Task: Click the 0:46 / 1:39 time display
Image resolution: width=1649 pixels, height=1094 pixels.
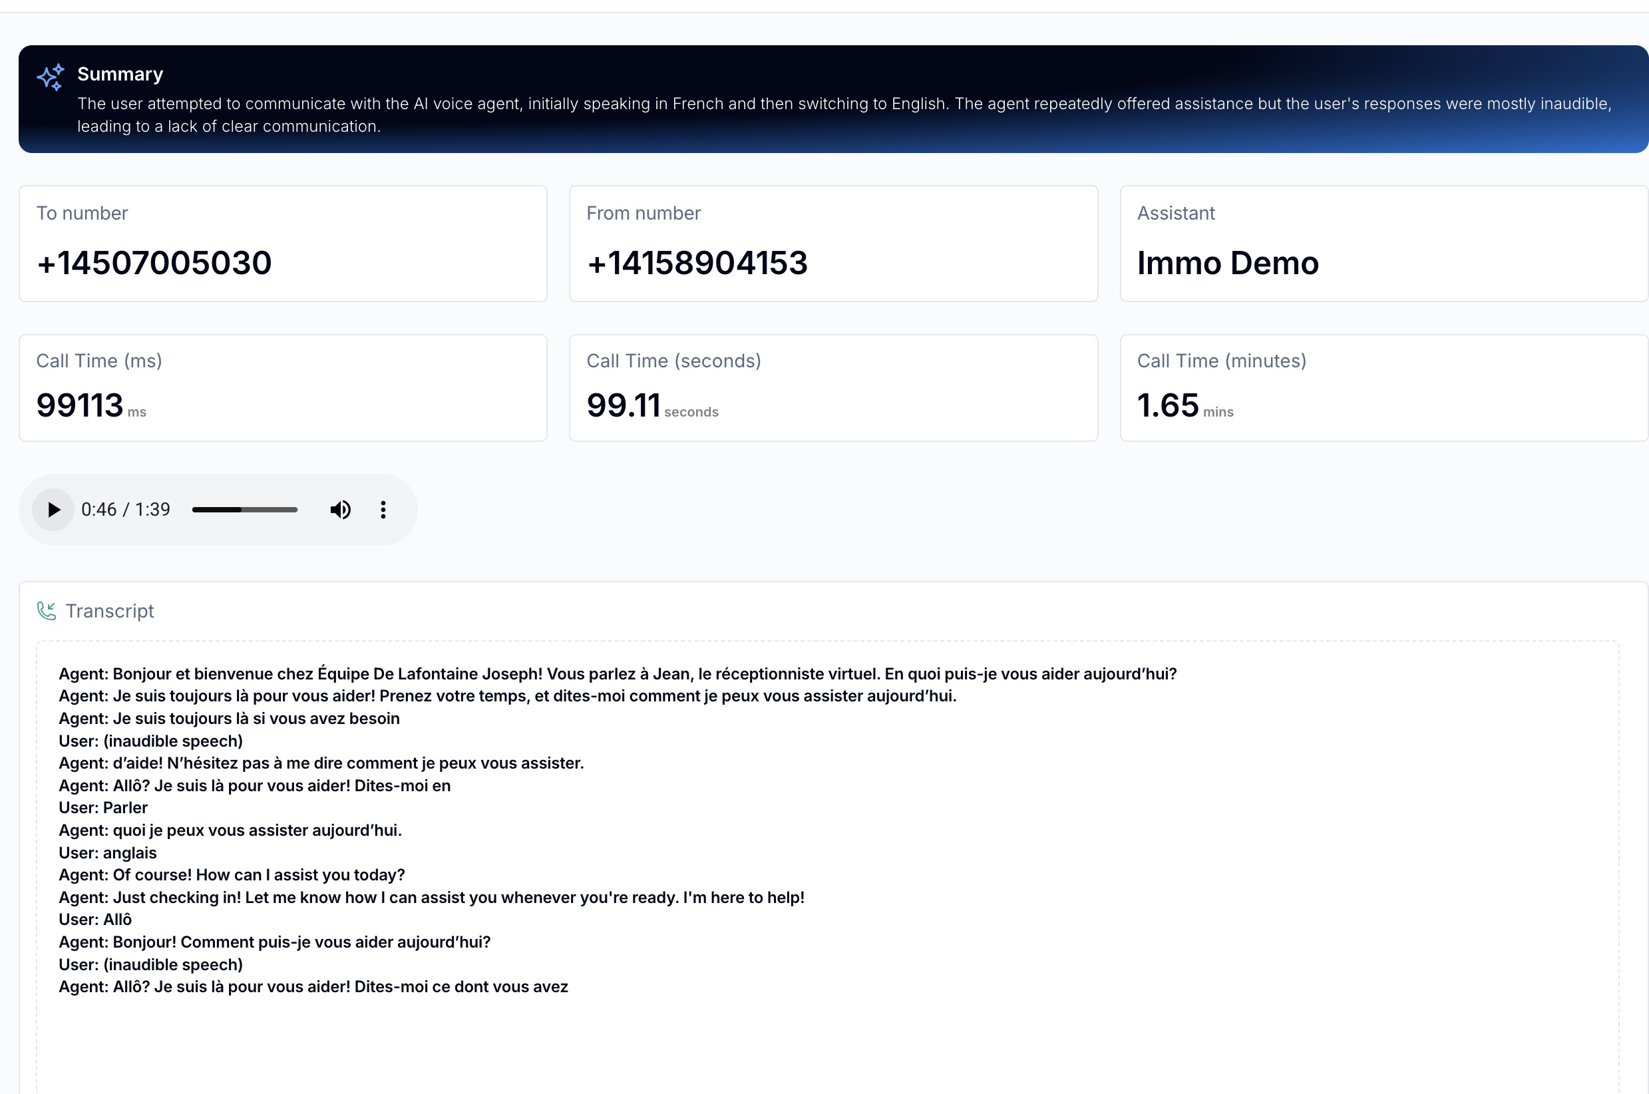Action: tap(126, 509)
